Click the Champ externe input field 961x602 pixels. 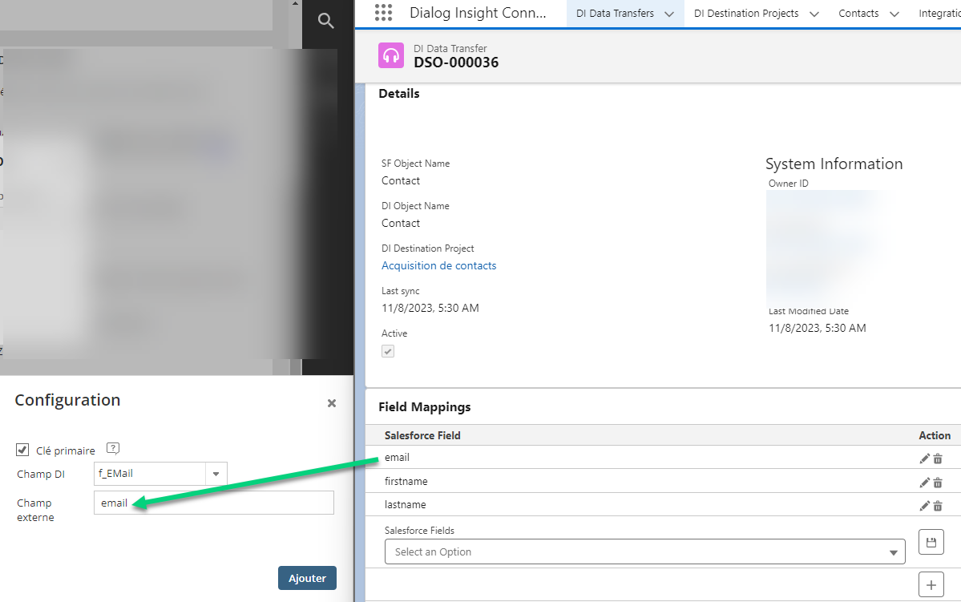pyautogui.click(x=214, y=503)
